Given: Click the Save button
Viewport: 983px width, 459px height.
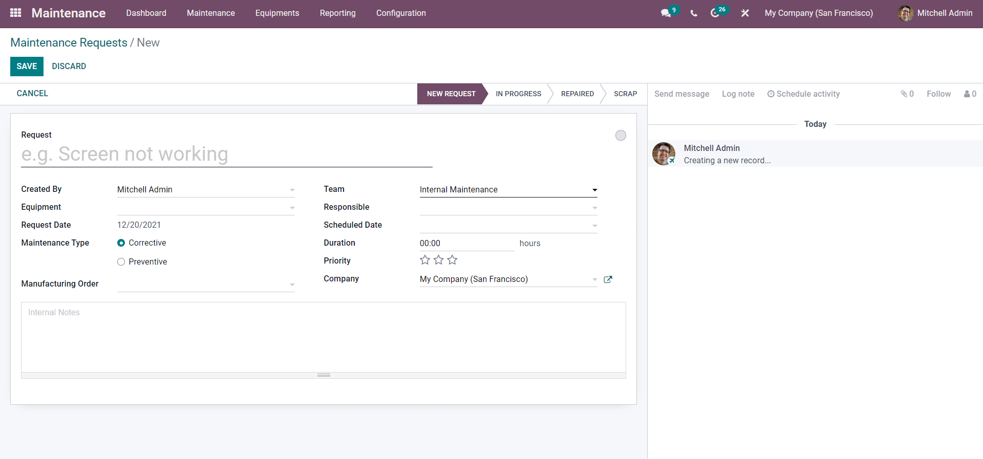Looking at the screenshot, I should (x=27, y=67).
